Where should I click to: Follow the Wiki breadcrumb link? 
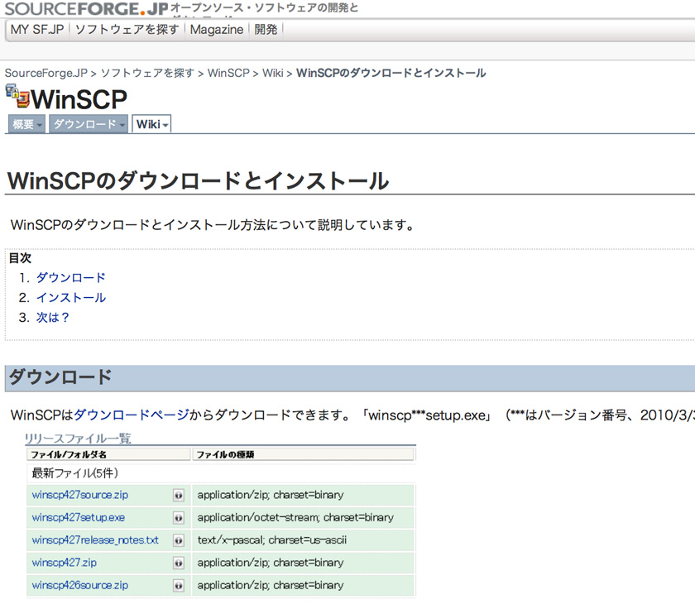[272, 73]
